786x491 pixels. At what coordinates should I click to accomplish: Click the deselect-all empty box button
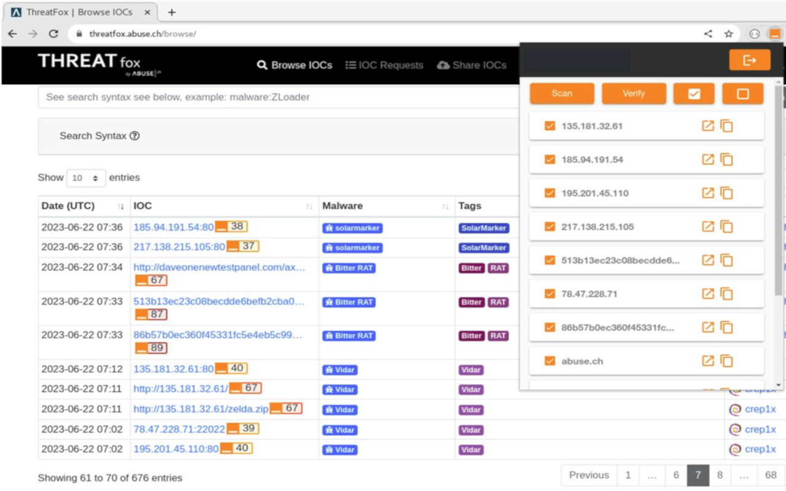pos(742,93)
